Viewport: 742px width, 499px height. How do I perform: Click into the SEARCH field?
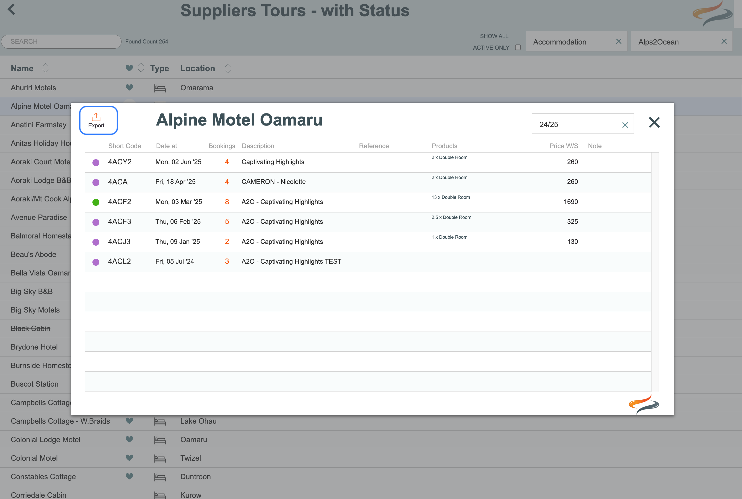(61, 41)
